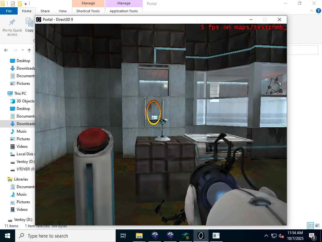This screenshot has width=322, height=242.
Task: Click the green figure taskbar icon with yellow badge
Action: [x=186, y=236]
